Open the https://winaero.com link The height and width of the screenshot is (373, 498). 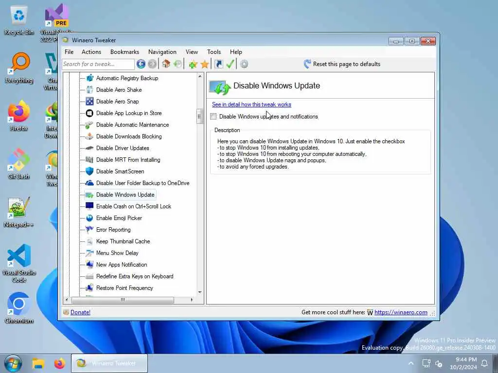pos(401,312)
